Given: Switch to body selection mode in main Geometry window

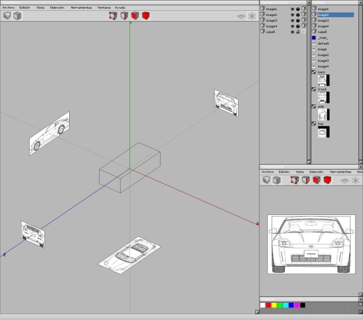Looking at the screenshot, I should click(146, 16).
